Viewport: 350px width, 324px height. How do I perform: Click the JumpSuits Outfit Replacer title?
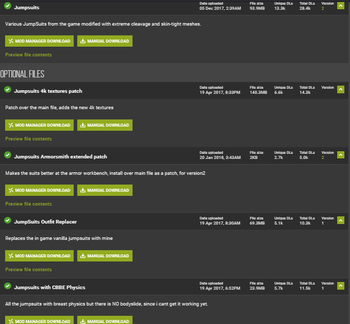pyautogui.click(x=46, y=222)
